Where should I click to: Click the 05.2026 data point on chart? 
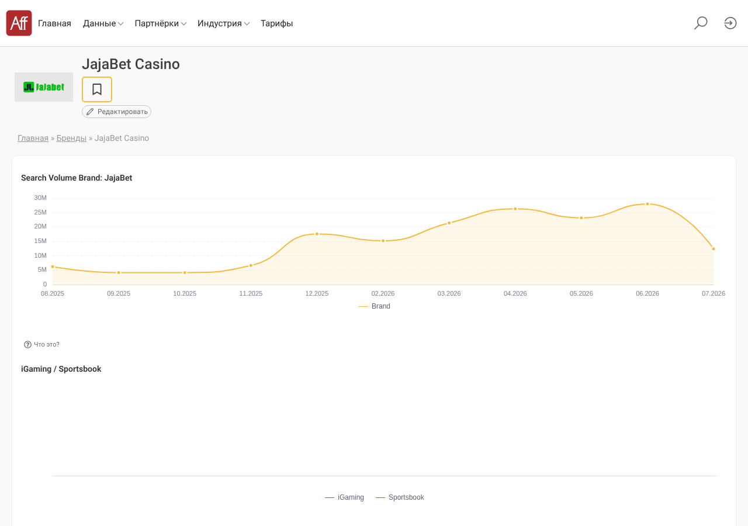pos(581,218)
